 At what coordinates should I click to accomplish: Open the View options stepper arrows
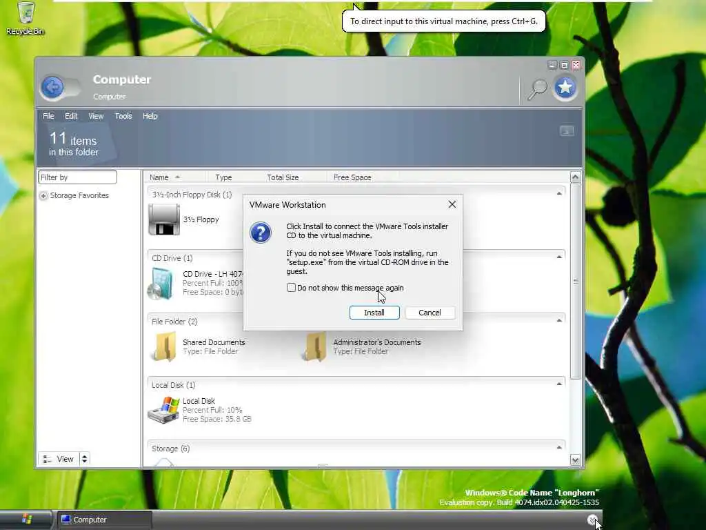point(85,459)
